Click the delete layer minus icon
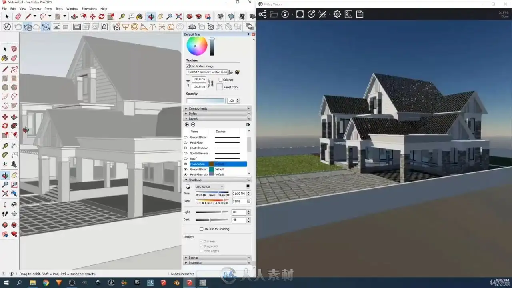Image resolution: width=512 pixels, height=288 pixels. (193, 124)
